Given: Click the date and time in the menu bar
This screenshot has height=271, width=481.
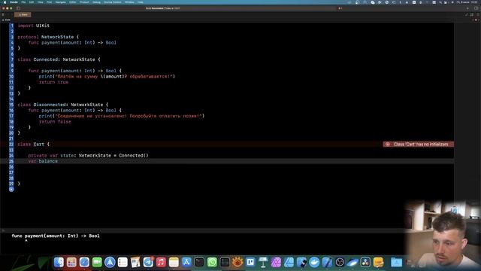Looking at the screenshot, I should coord(467,2).
